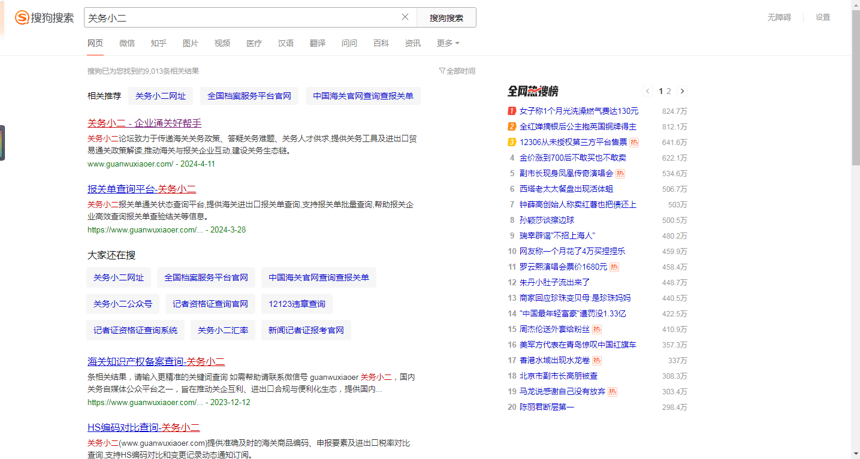The height and width of the screenshot is (459, 860).
Task: Open hot search 陈丽君断层第一
Action: coord(547,407)
